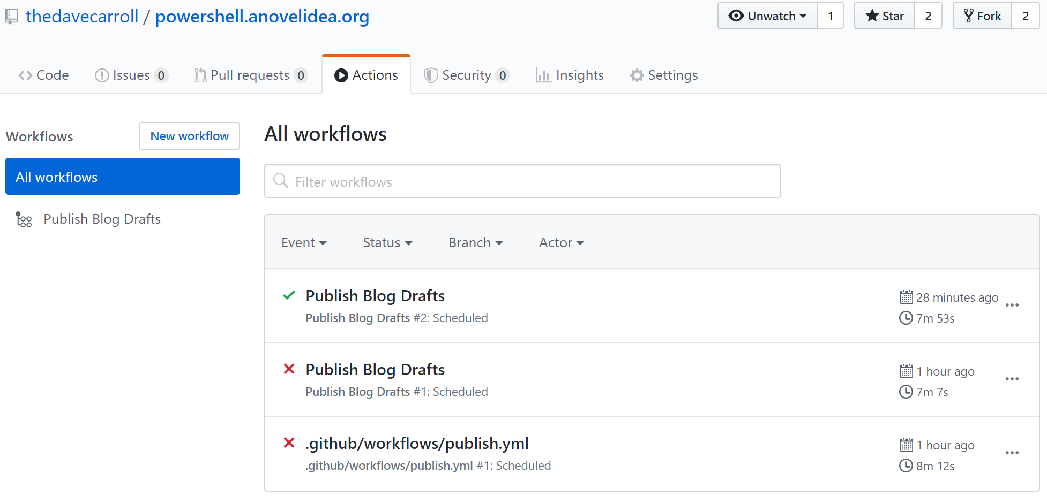Focus the Filter workflows search field
Image resolution: width=1047 pixels, height=496 pixels.
pyautogui.click(x=530, y=181)
